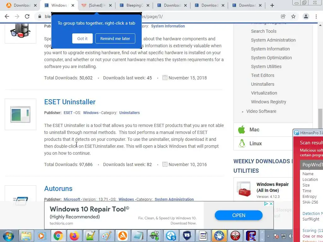Click the green chameleon taskbar icon
This screenshot has height=242, width=323.
(x=155, y=236)
